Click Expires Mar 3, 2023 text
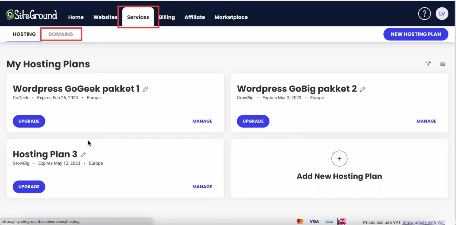456x225 pixels. pyautogui.click(x=282, y=98)
